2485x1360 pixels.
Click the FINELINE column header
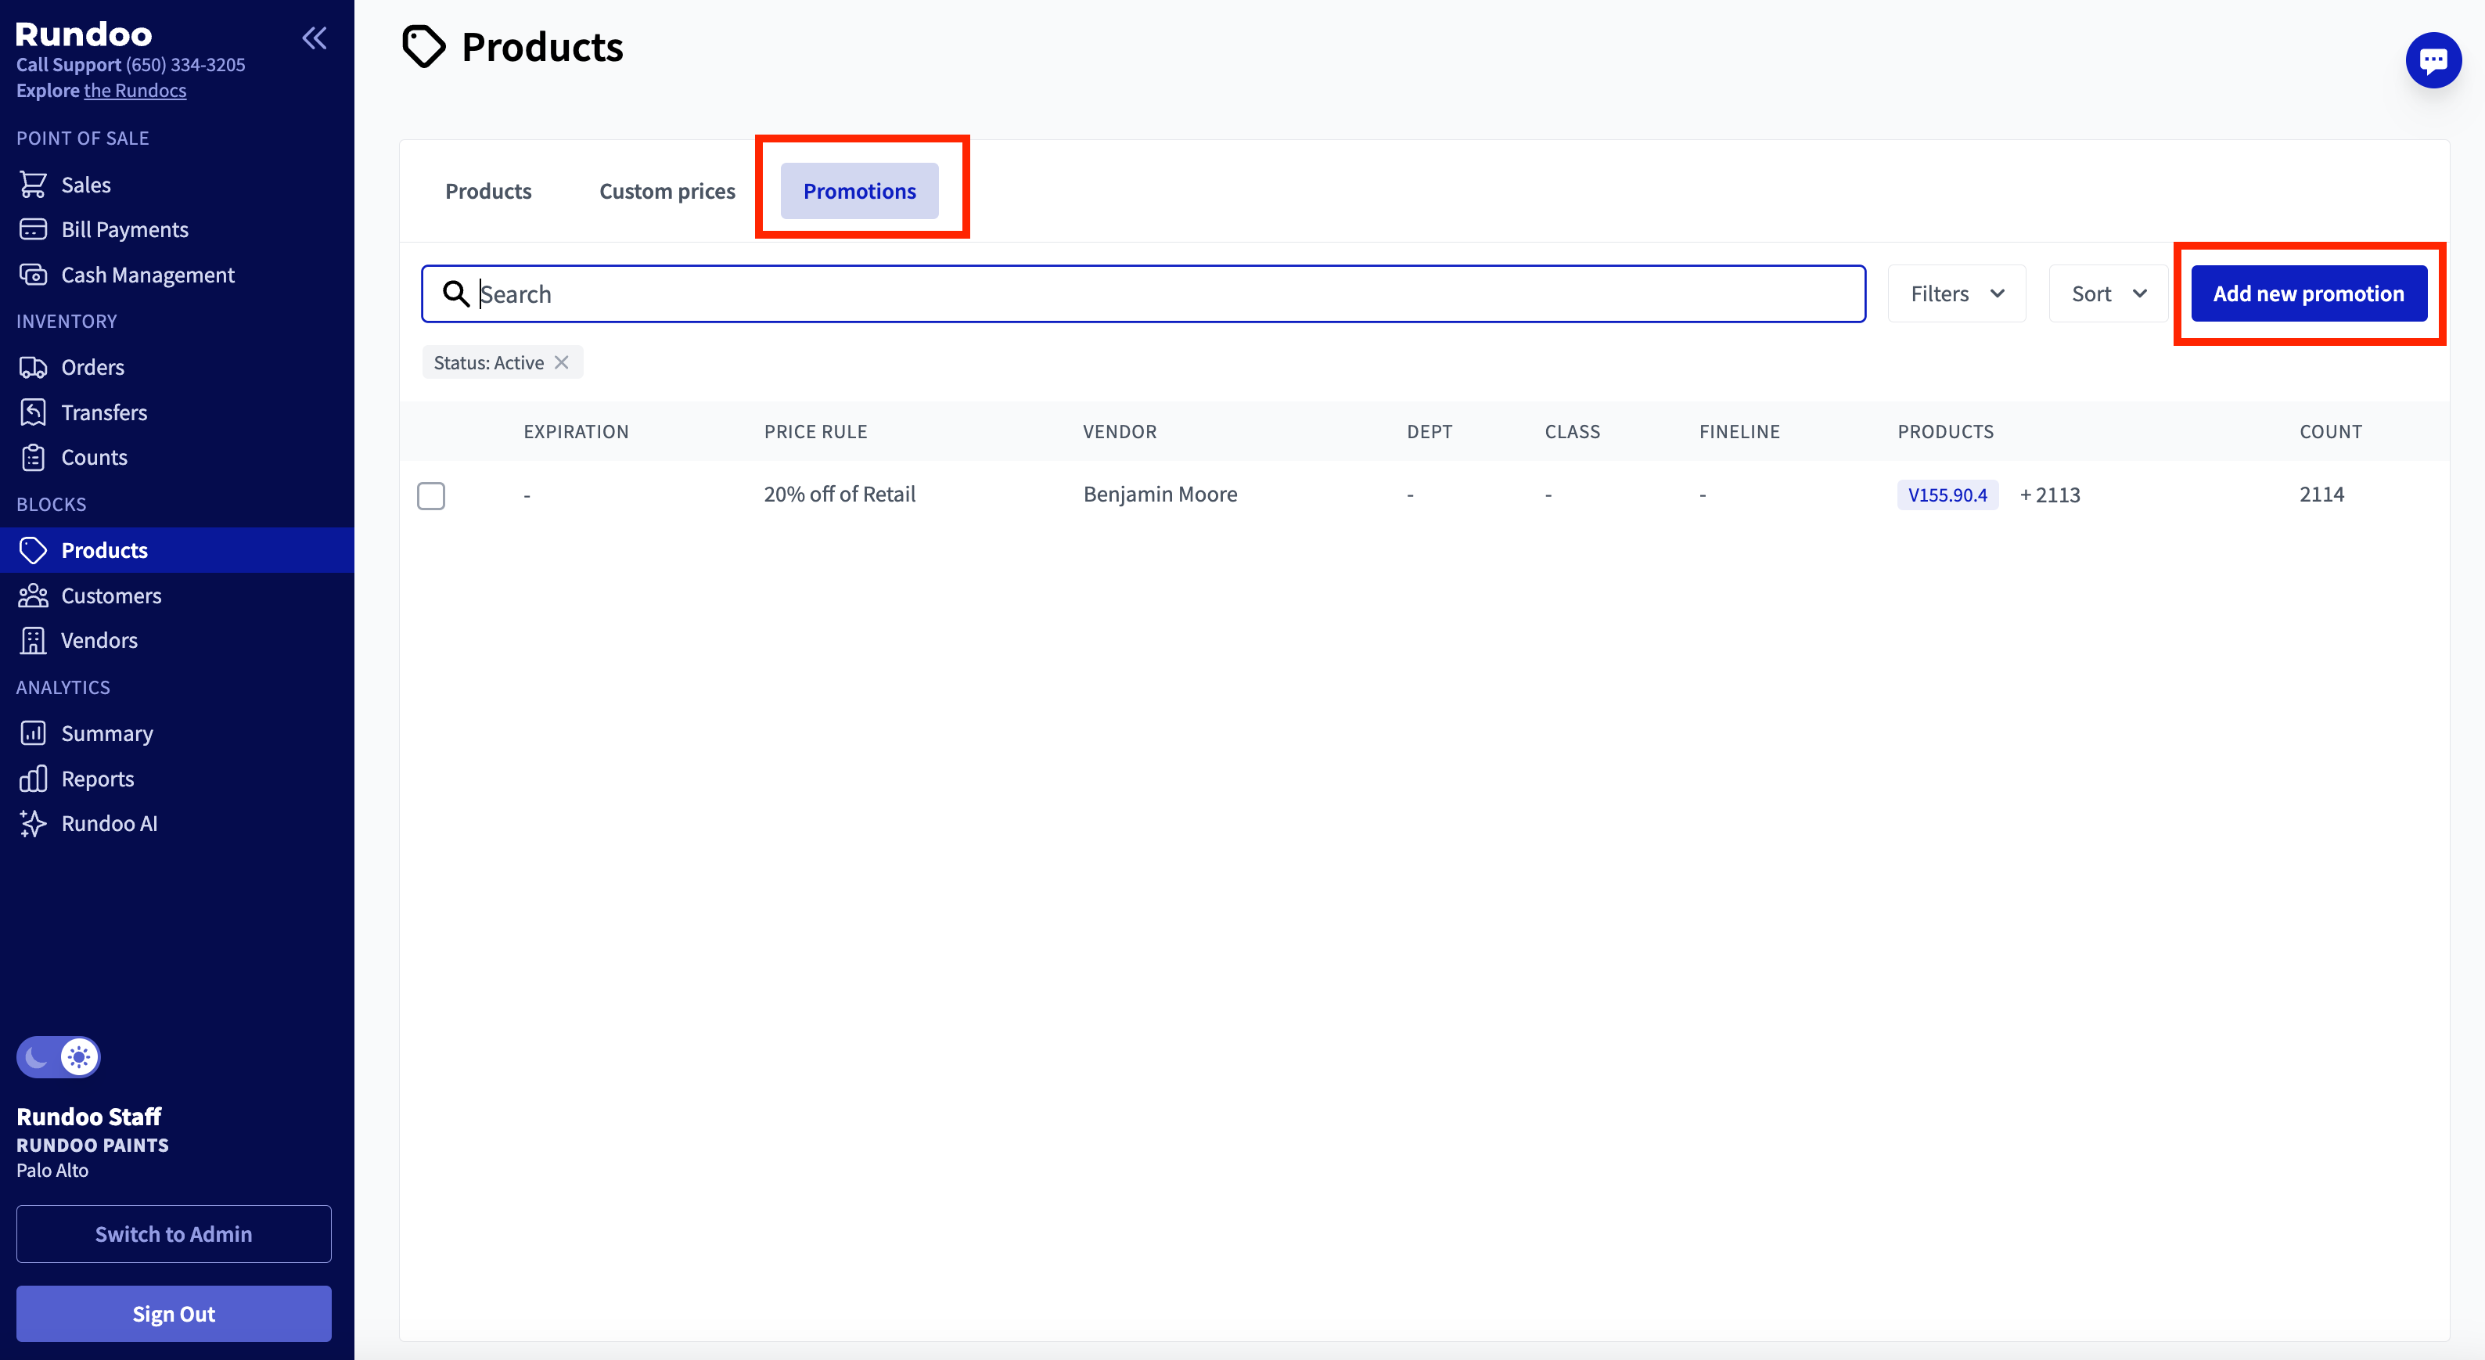pyautogui.click(x=1739, y=431)
